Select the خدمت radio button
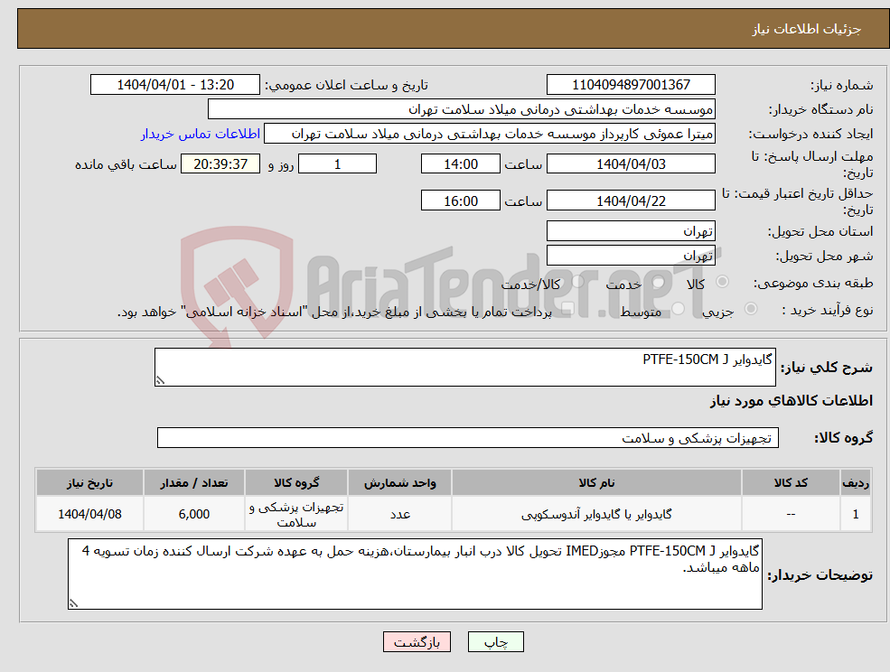 tap(659, 282)
